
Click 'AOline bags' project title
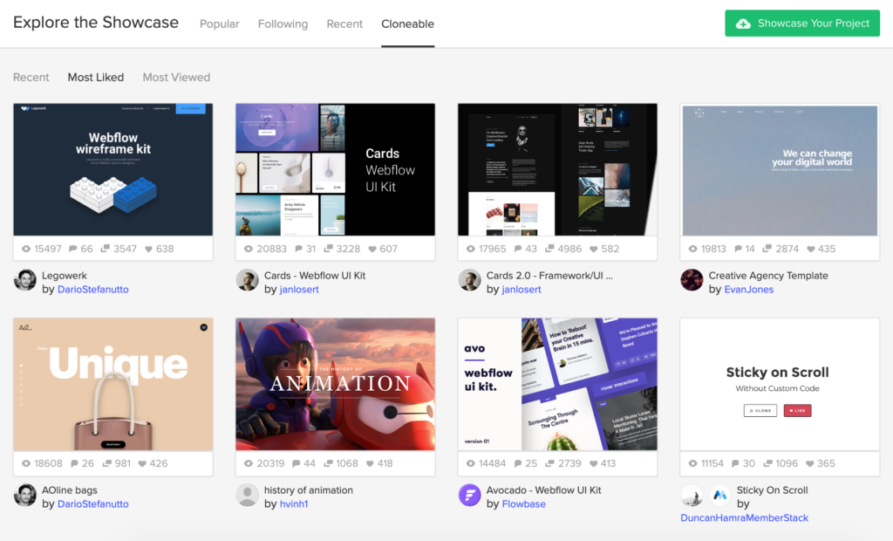coord(70,491)
